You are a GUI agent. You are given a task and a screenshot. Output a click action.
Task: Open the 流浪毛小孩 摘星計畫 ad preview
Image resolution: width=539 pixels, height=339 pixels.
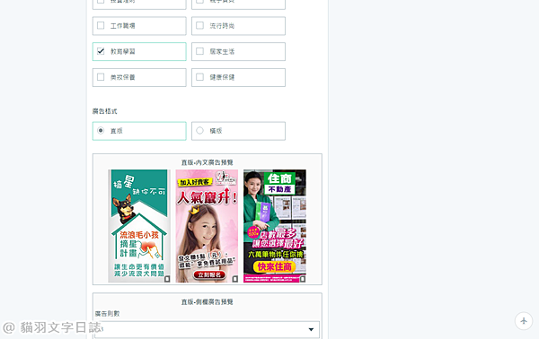pos(139,226)
